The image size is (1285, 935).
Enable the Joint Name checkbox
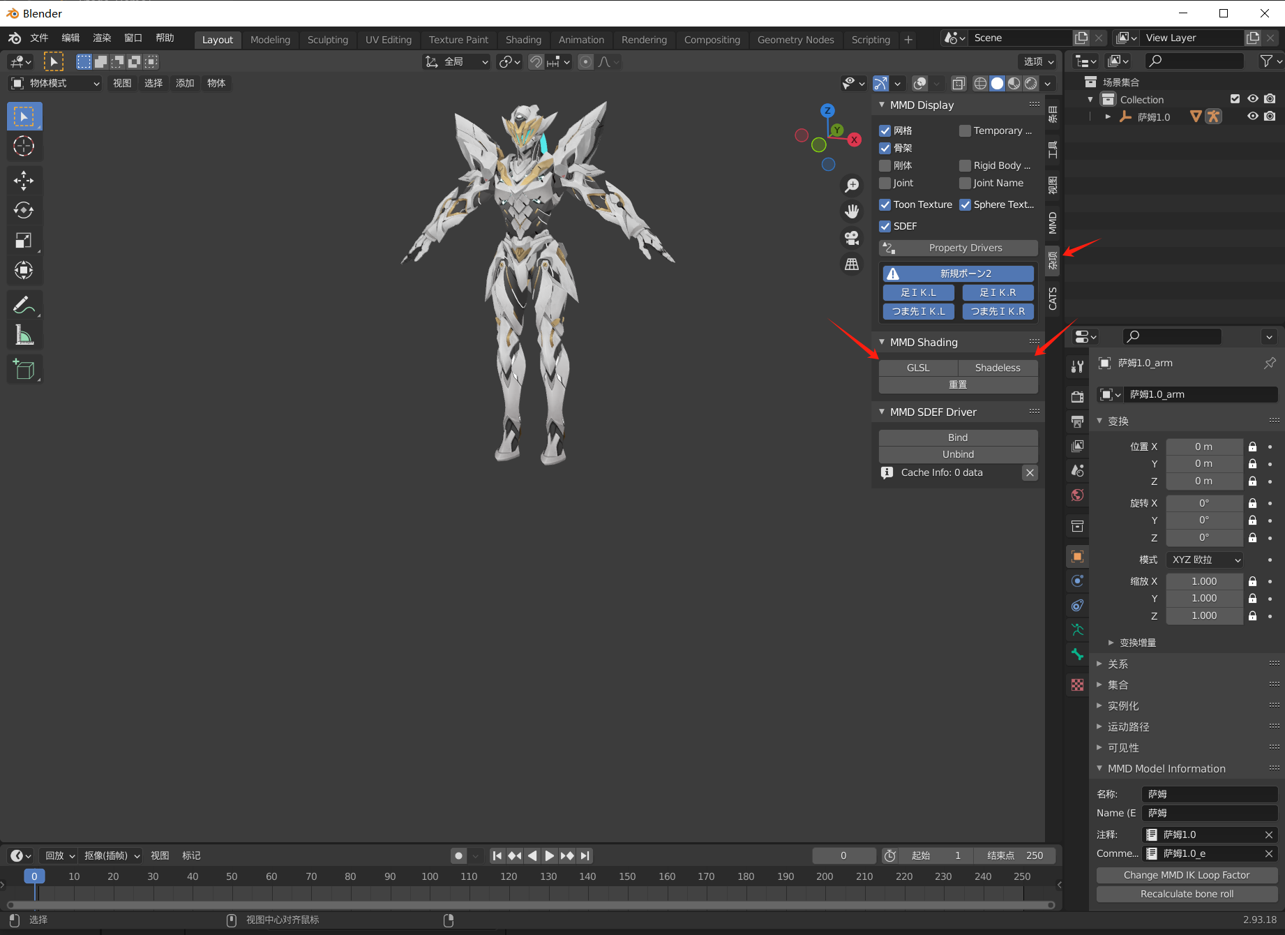tap(965, 183)
